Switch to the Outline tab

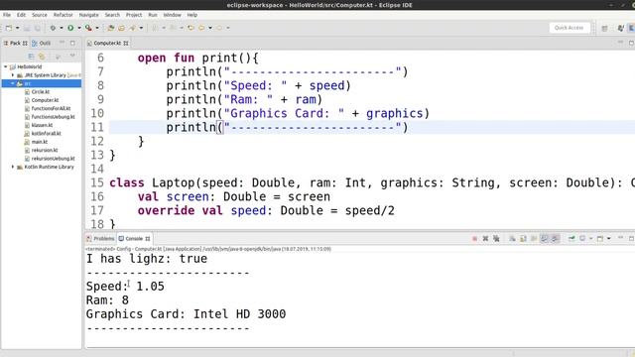tap(42, 43)
